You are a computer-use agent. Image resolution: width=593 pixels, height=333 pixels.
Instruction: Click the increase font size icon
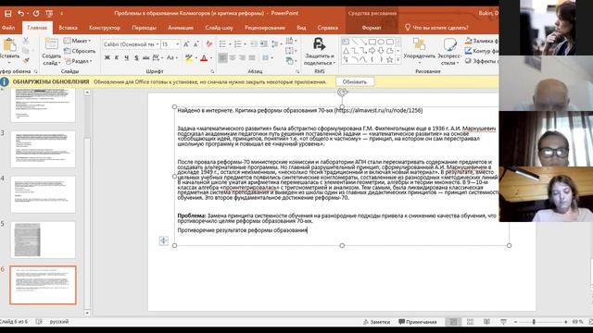[186, 44]
